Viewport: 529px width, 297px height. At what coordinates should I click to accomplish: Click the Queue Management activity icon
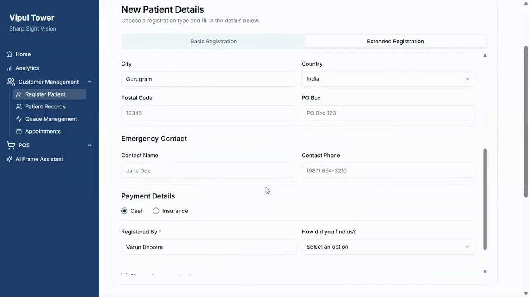(x=19, y=119)
